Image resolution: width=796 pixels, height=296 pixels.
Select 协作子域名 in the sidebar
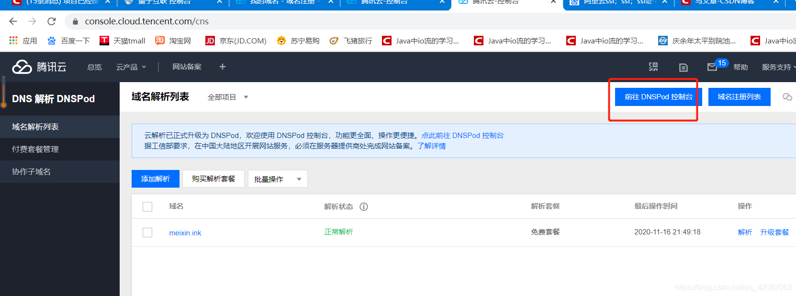[60, 171]
